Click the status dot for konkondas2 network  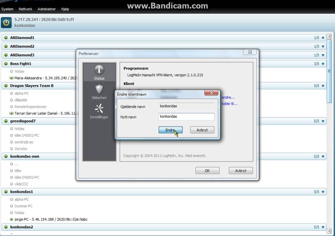tap(6, 227)
